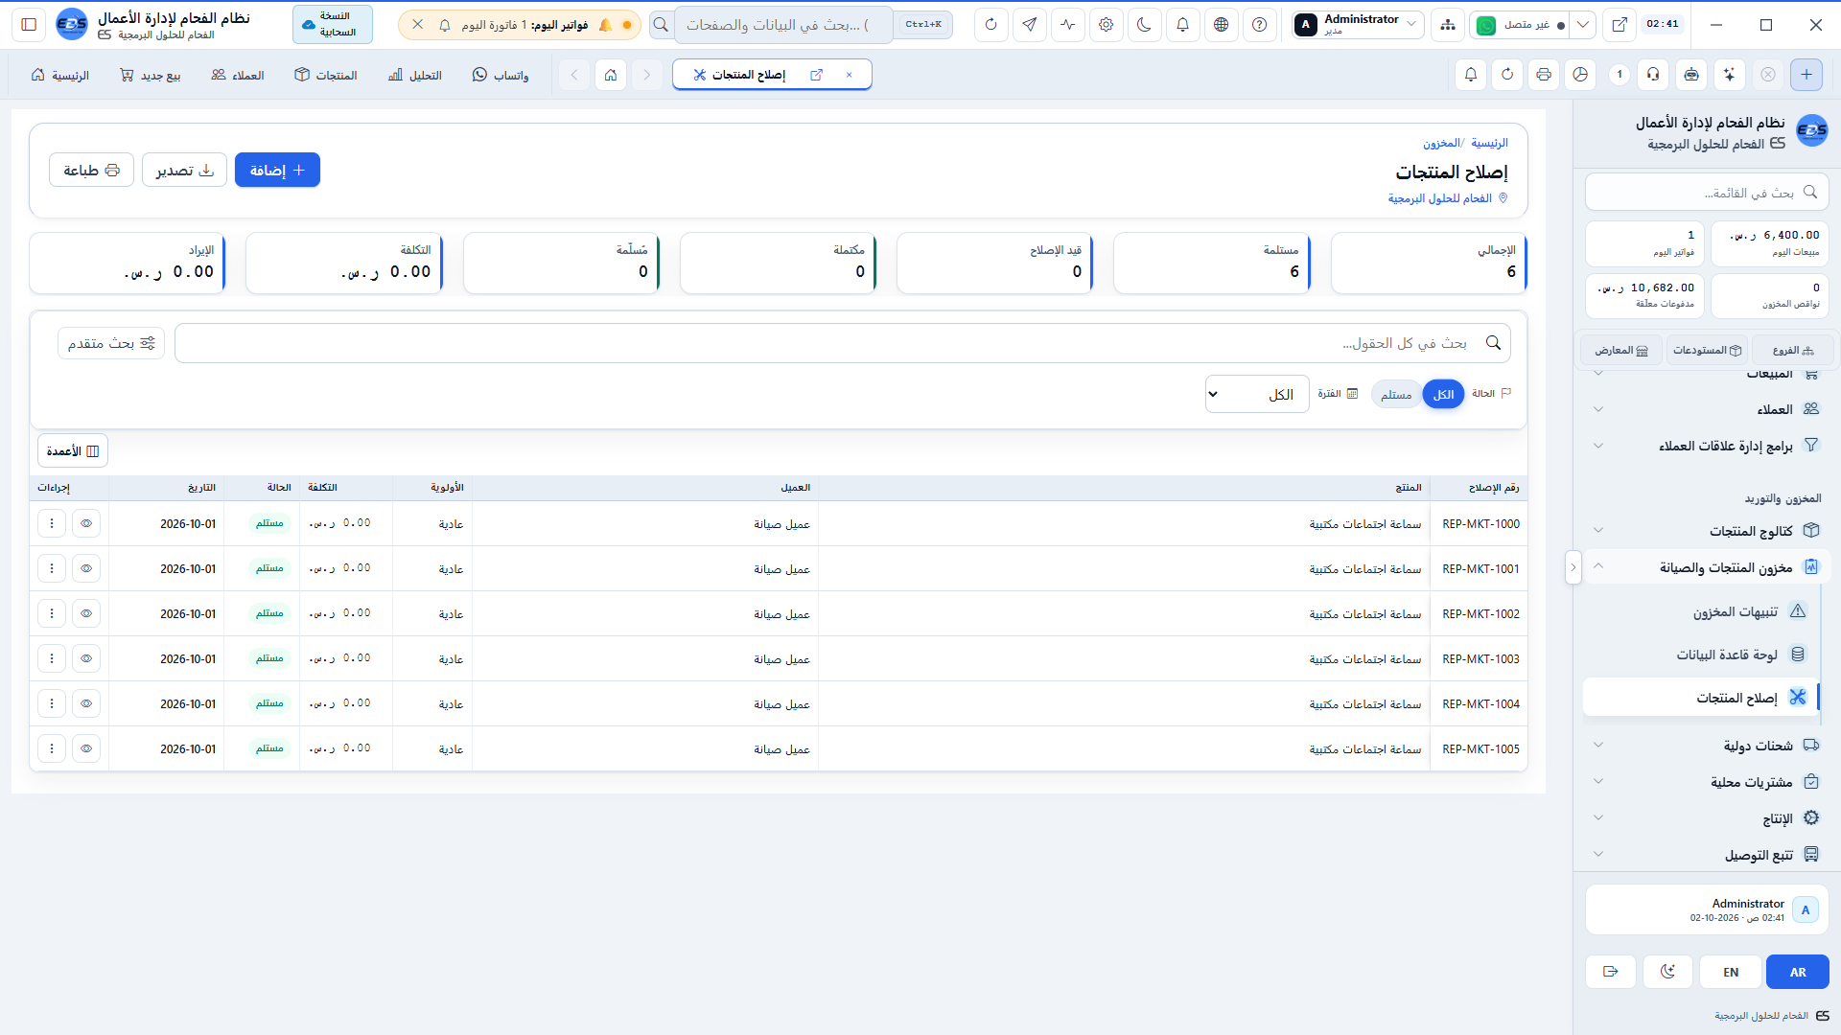The height and width of the screenshot is (1035, 1841).
Task: Open the activity pulse icon
Action: (x=1068, y=25)
